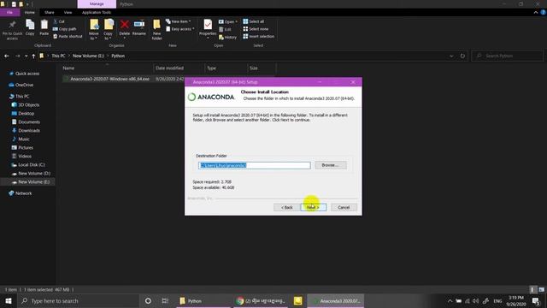The height and width of the screenshot is (308, 547).
Task: Click the Paste ribbon icon
Action: point(44,27)
